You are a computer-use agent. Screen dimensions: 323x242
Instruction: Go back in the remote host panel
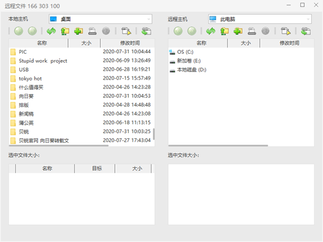[x=178, y=31]
